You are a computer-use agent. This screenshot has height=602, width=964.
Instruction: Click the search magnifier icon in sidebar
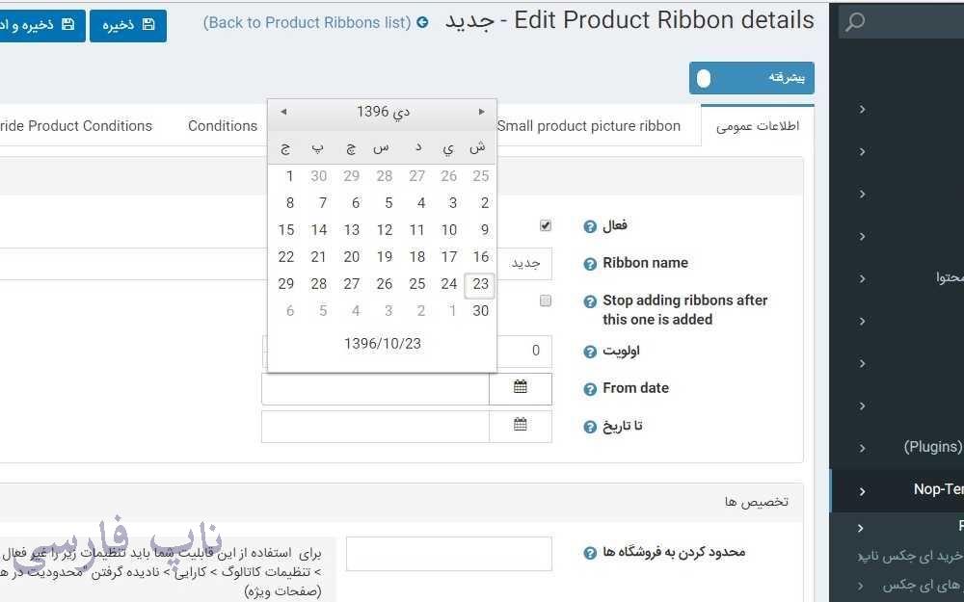coord(855,22)
